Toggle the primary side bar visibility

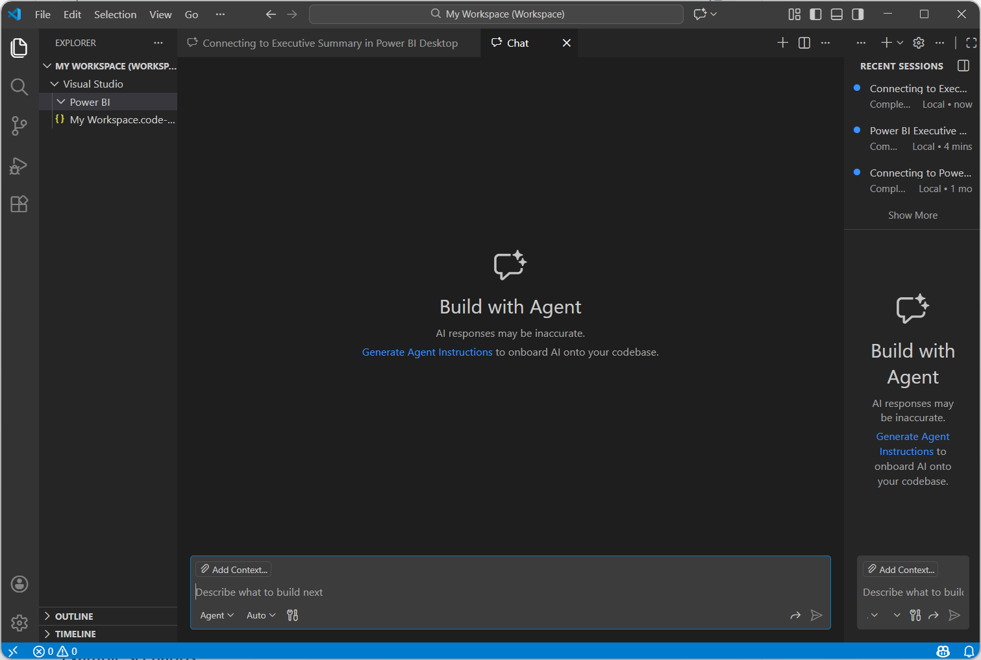(816, 14)
